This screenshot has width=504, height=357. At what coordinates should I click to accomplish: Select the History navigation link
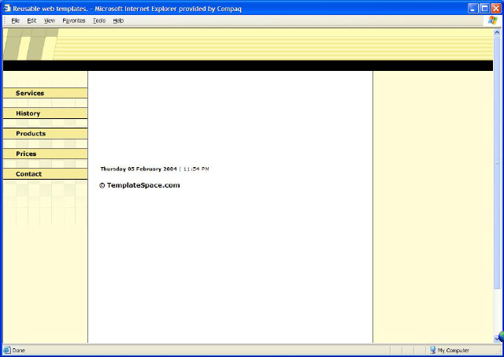(28, 113)
